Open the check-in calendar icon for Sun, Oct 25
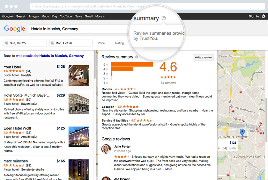 (x=7, y=43)
